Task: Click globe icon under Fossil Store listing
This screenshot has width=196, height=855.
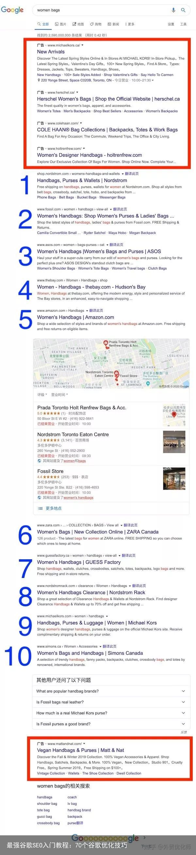Action: pyautogui.click(x=39, y=498)
